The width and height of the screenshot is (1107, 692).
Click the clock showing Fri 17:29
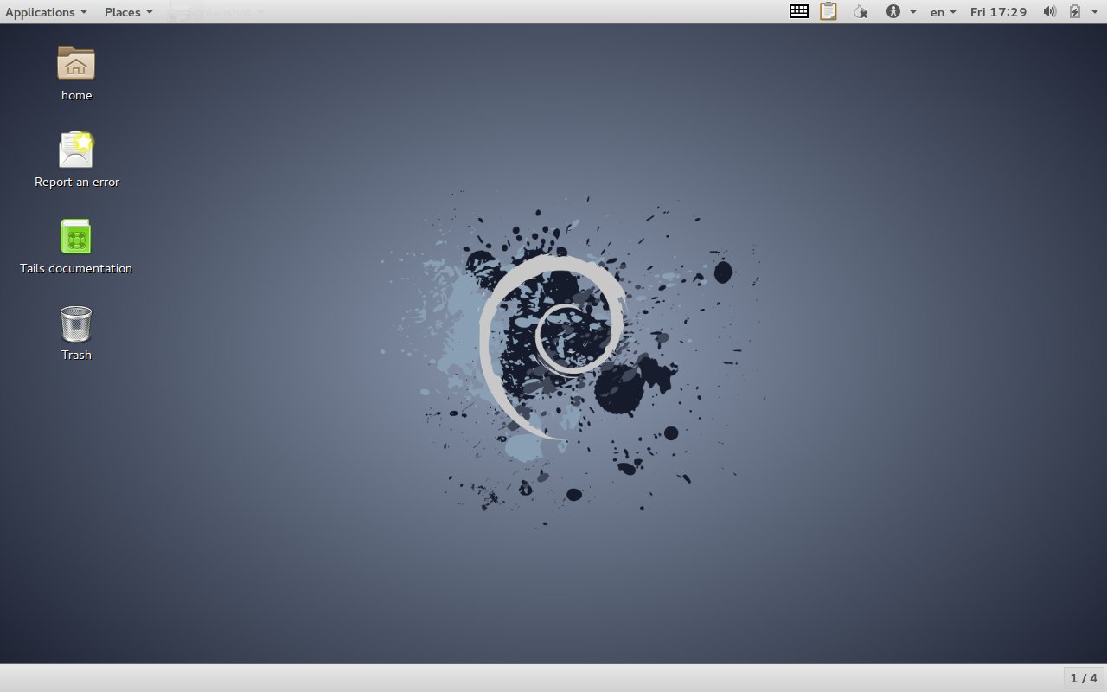(999, 11)
